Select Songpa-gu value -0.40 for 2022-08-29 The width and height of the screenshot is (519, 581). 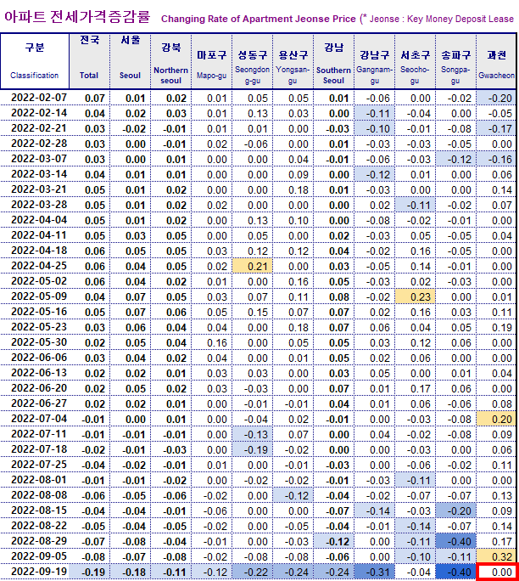455,541
